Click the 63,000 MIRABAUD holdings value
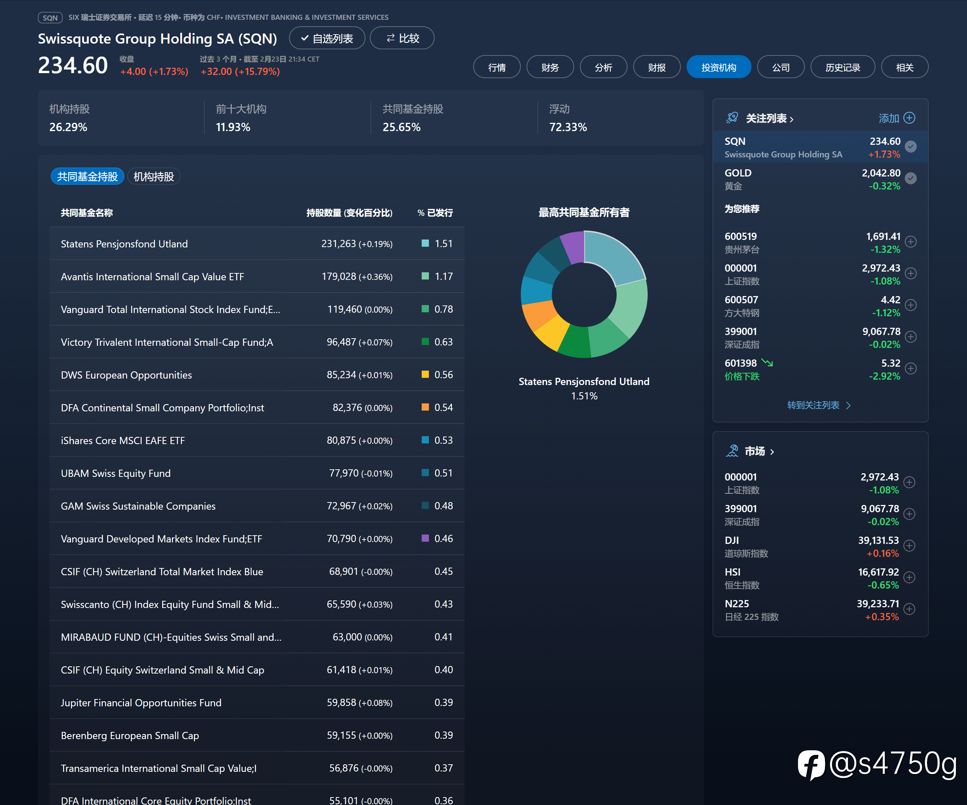The image size is (967, 805). (347, 637)
